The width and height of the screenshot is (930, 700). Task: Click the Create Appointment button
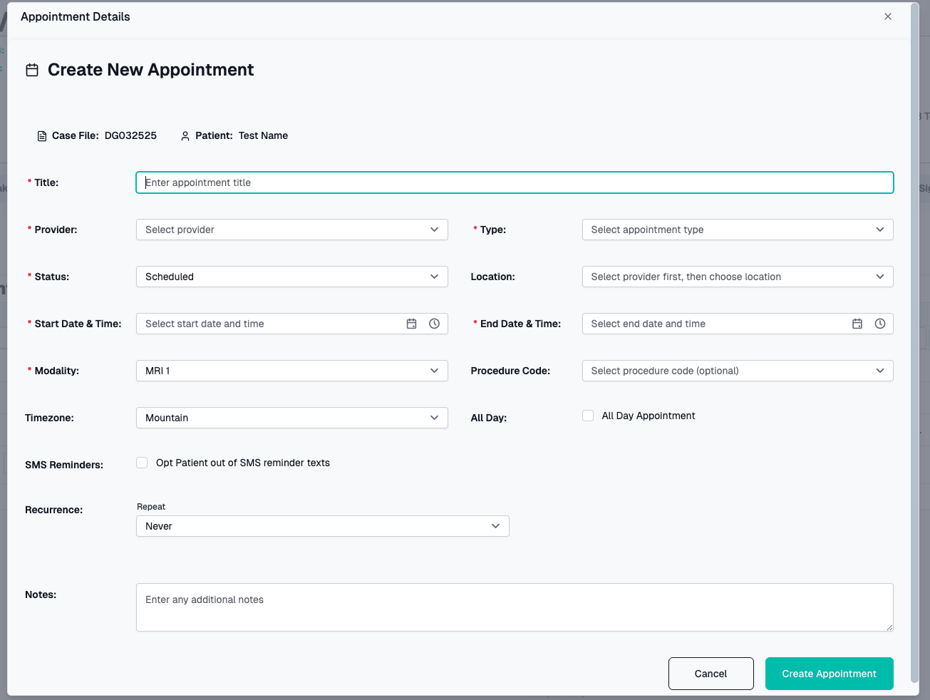829,673
